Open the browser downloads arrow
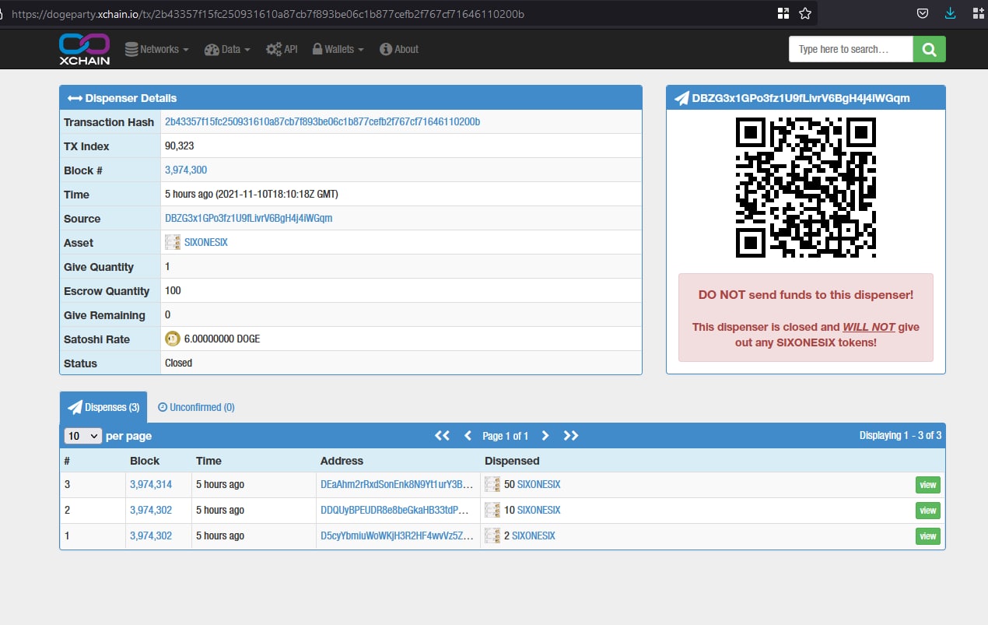 pos(950,13)
